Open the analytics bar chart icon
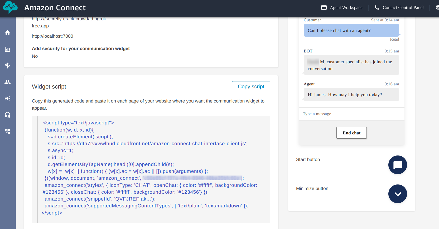Viewport: 439px width, 229px height. tap(8, 49)
